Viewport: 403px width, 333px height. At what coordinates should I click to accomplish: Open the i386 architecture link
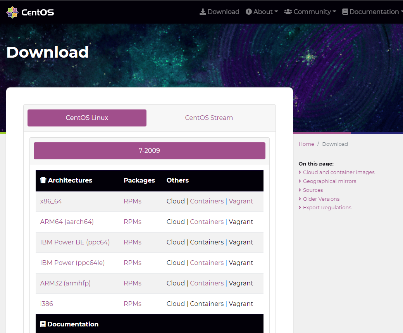coord(46,304)
